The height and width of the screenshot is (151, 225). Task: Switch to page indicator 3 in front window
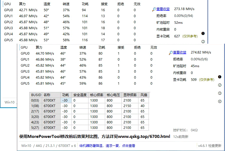point(220,93)
